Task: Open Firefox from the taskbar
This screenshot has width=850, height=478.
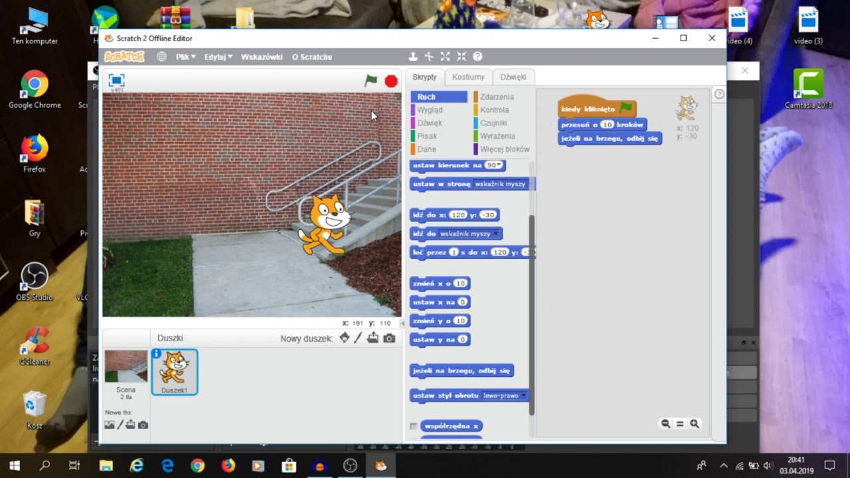Action: pyautogui.click(x=228, y=465)
